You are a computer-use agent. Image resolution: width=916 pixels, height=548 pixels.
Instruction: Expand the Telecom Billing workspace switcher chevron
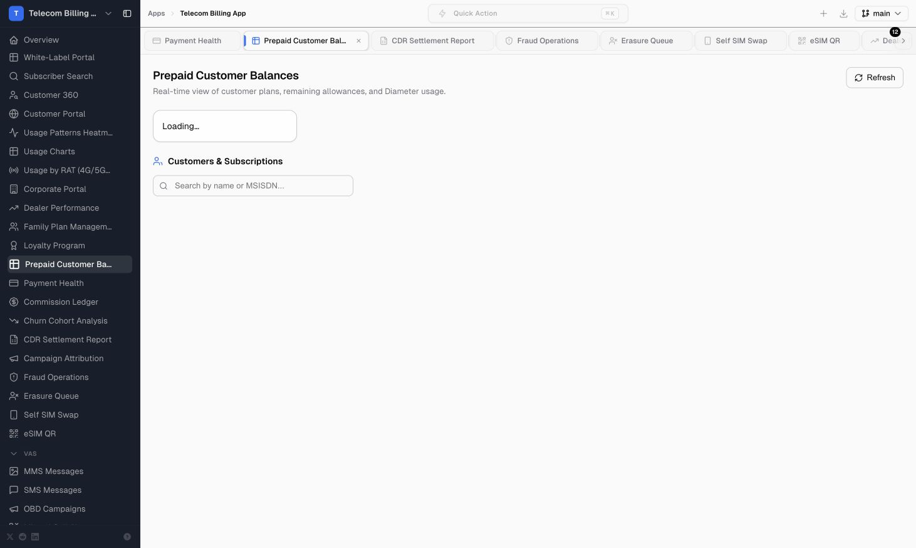pos(108,13)
